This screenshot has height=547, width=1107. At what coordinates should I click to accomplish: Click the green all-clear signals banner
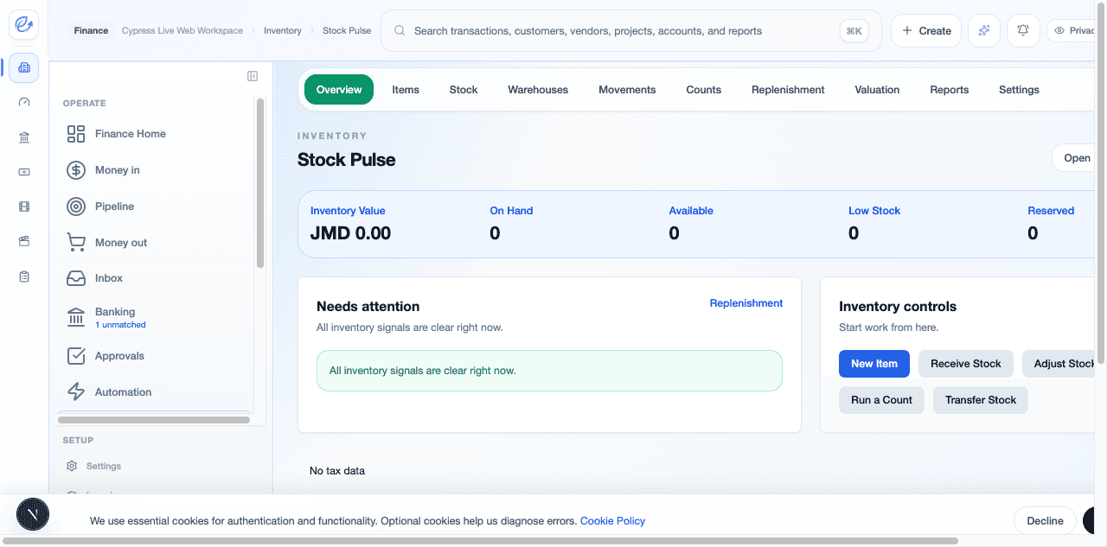[x=549, y=371]
